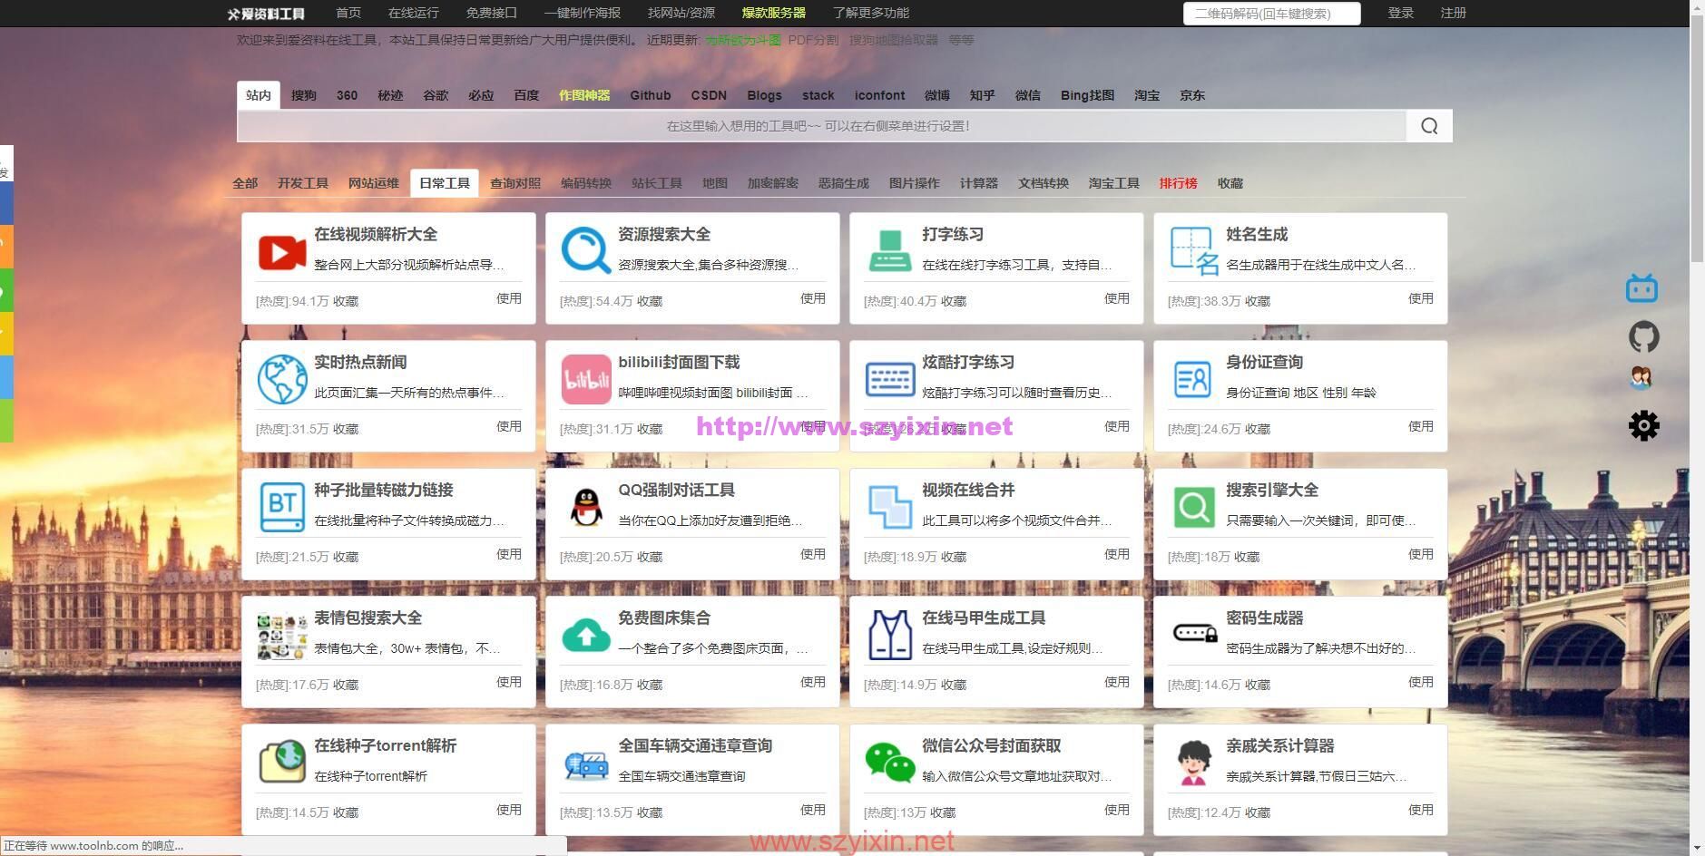1705x856 pixels.
Task: Click the pink bilibili封面图下载 icon
Action: coord(586,379)
